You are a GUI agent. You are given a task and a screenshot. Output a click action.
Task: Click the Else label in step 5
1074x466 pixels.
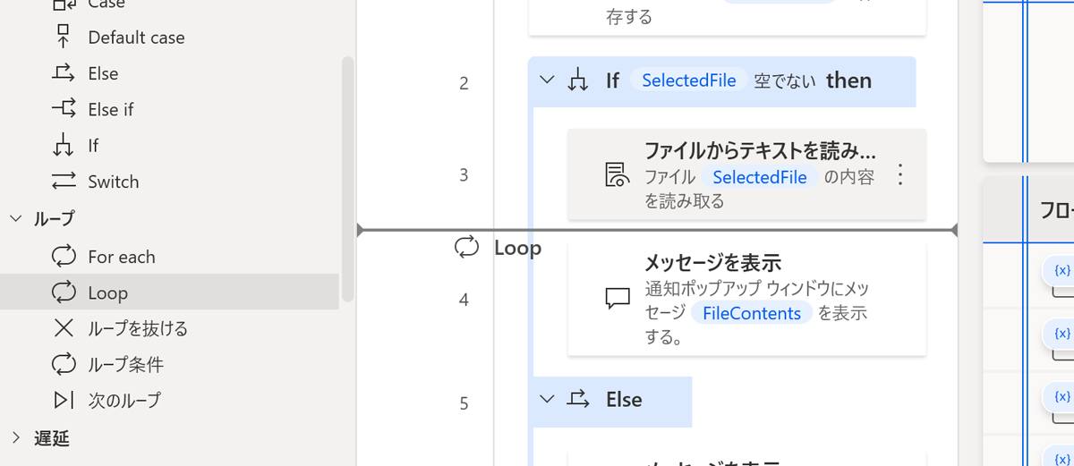click(x=624, y=399)
